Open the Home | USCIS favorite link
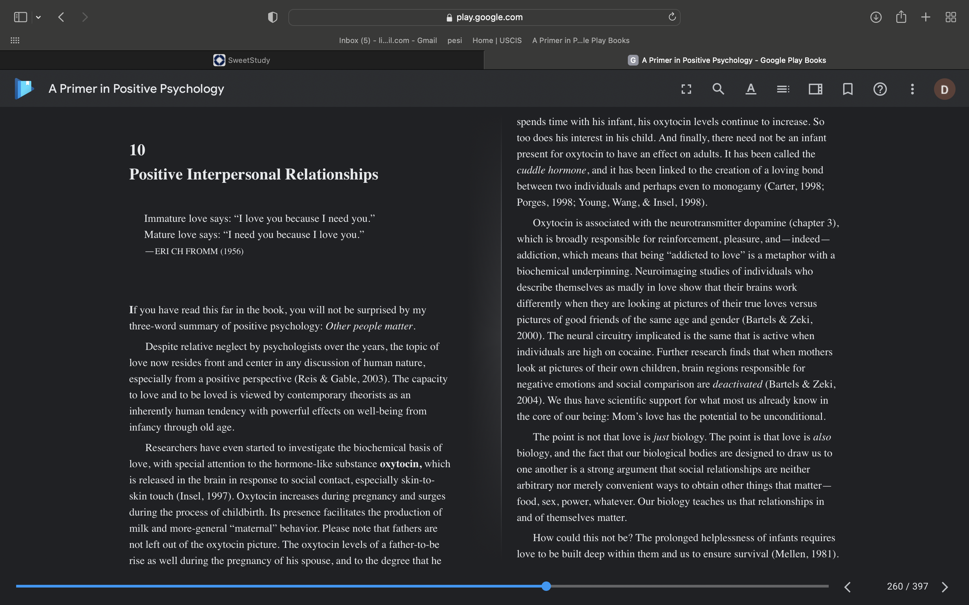Screen dimensions: 969x605 (497, 40)
